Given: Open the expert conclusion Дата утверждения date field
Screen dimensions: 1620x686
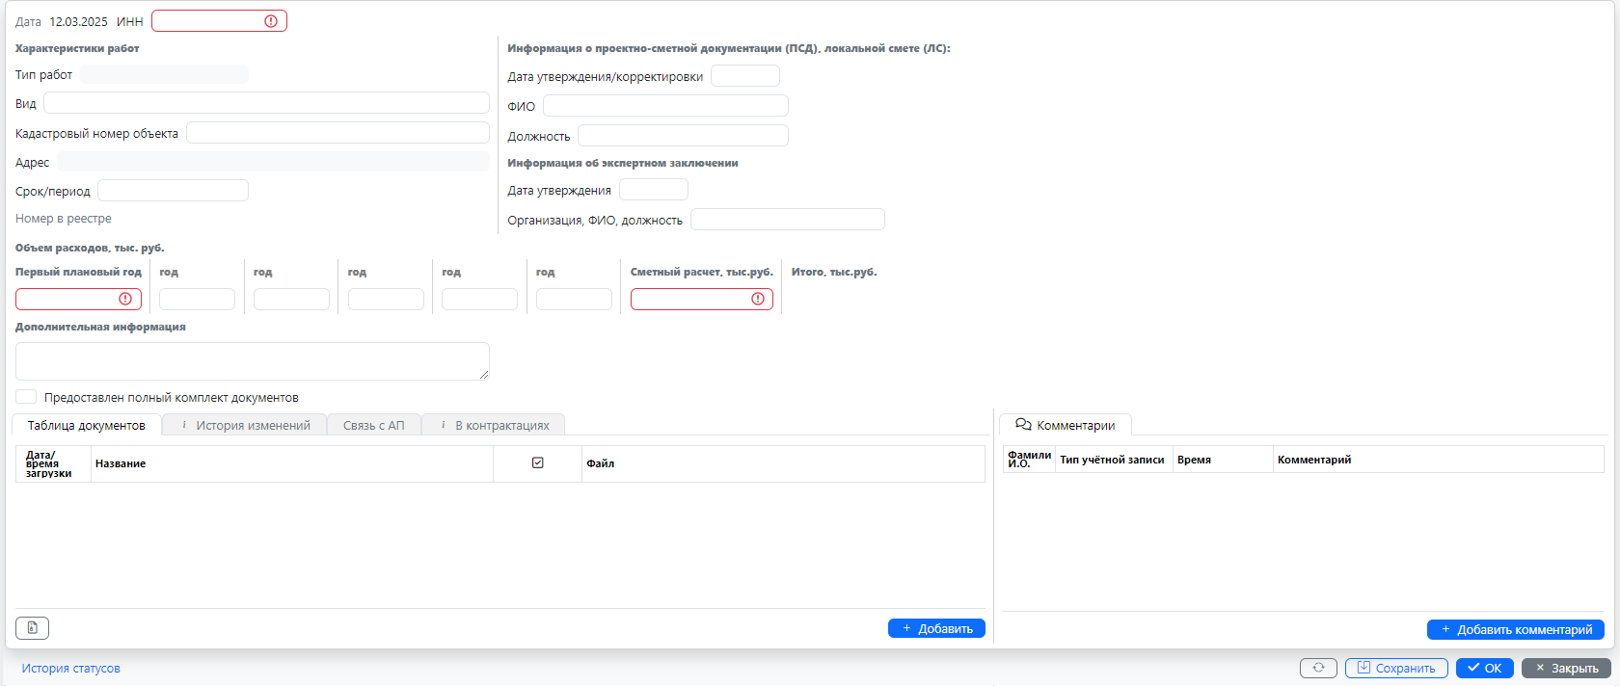Looking at the screenshot, I should click(x=653, y=190).
